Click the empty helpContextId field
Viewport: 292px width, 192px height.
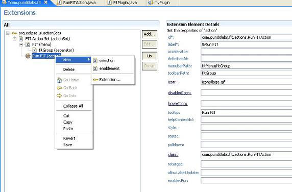(x=246, y=119)
